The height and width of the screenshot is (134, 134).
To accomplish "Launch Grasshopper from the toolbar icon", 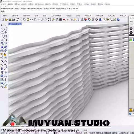I will click(x=114, y=20).
